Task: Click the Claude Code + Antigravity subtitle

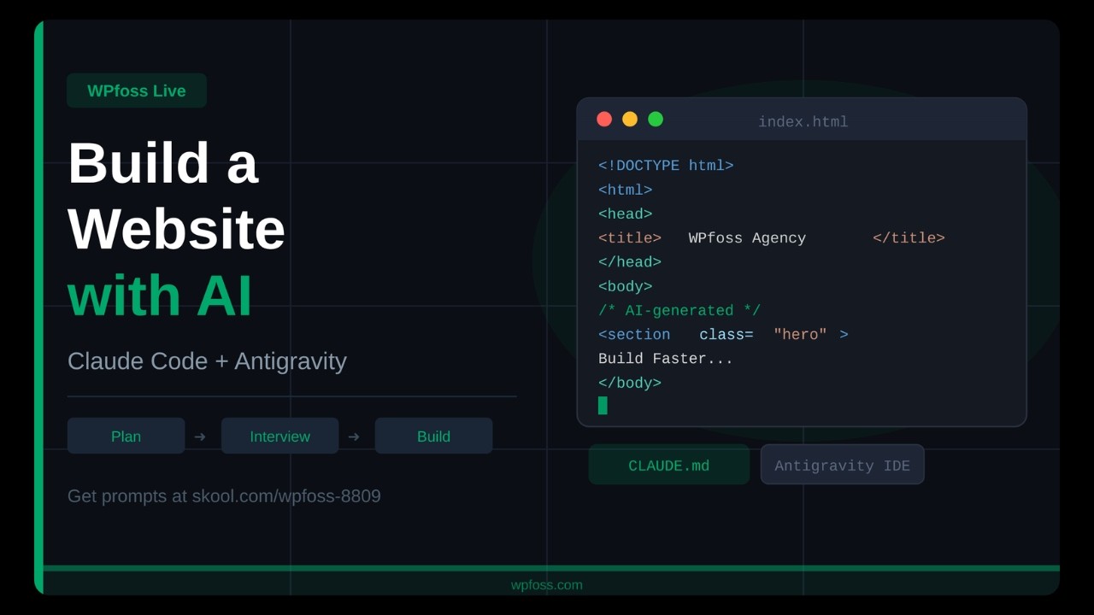Action: pos(207,360)
